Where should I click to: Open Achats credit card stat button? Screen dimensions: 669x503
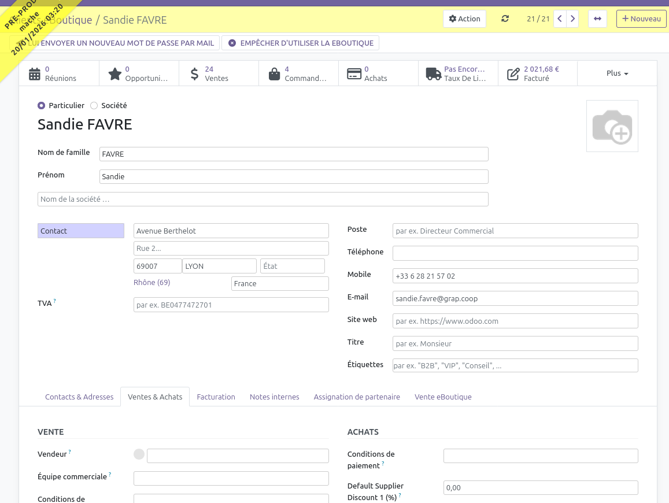[378, 73]
